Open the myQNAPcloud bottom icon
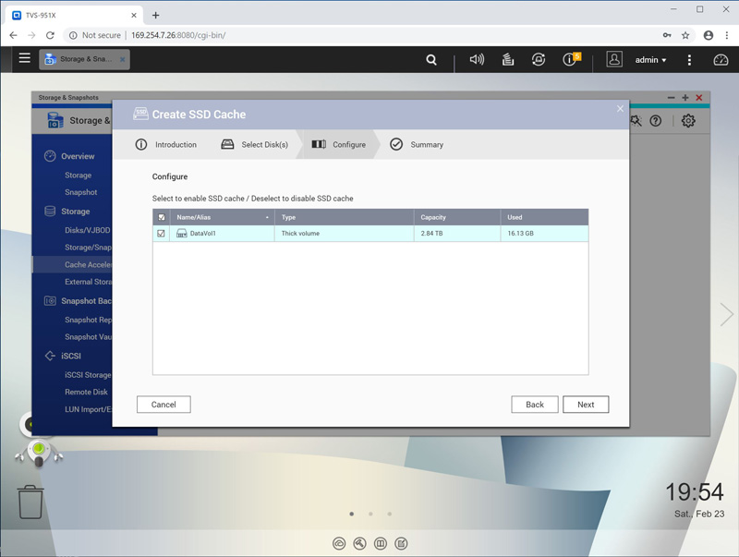Image resolution: width=739 pixels, height=557 pixels. pyautogui.click(x=339, y=544)
